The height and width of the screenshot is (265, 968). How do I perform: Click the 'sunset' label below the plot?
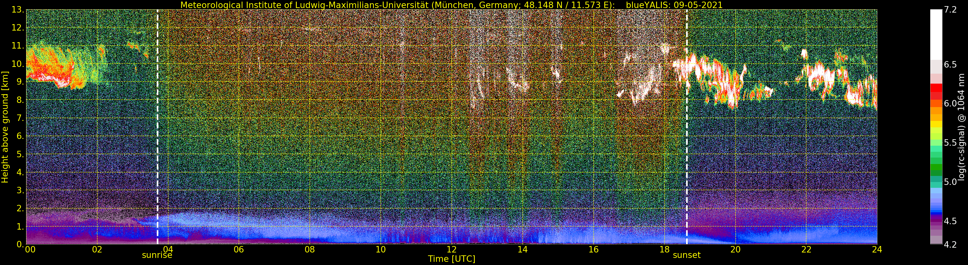pyautogui.click(x=686, y=255)
